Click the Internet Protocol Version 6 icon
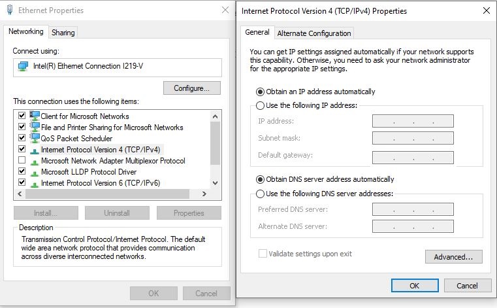This screenshot has height=308, width=497. pyautogui.click(x=34, y=184)
